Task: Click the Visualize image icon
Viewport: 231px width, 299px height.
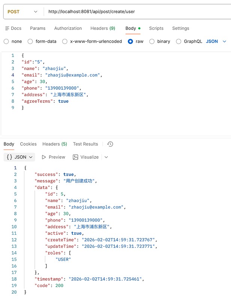Action: (x=76, y=157)
